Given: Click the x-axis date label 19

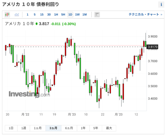Looking at the screenshot, I should [54, 115].
